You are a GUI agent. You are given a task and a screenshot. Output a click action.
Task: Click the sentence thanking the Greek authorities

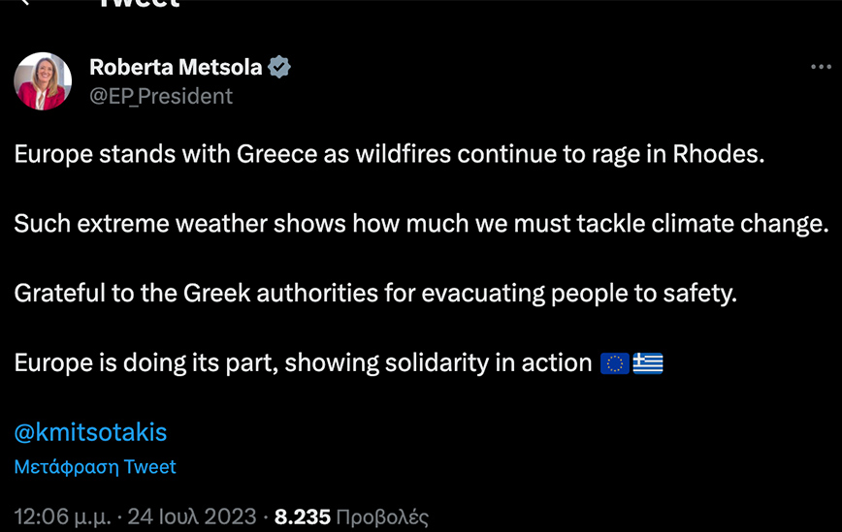tap(375, 294)
